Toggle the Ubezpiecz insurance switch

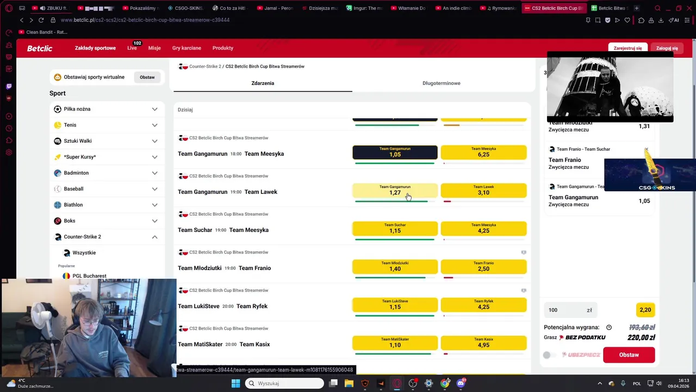coord(550,355)
